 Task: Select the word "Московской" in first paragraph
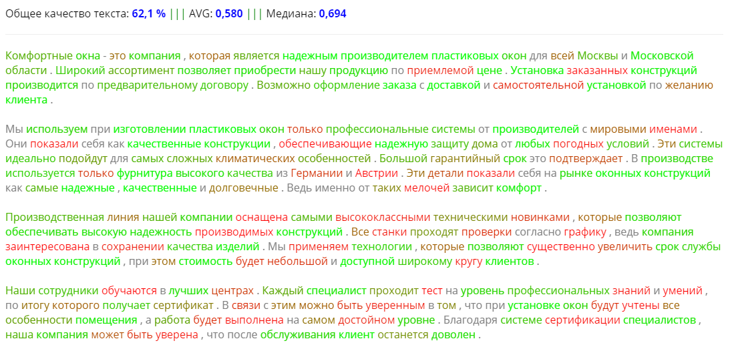point(662,55)
